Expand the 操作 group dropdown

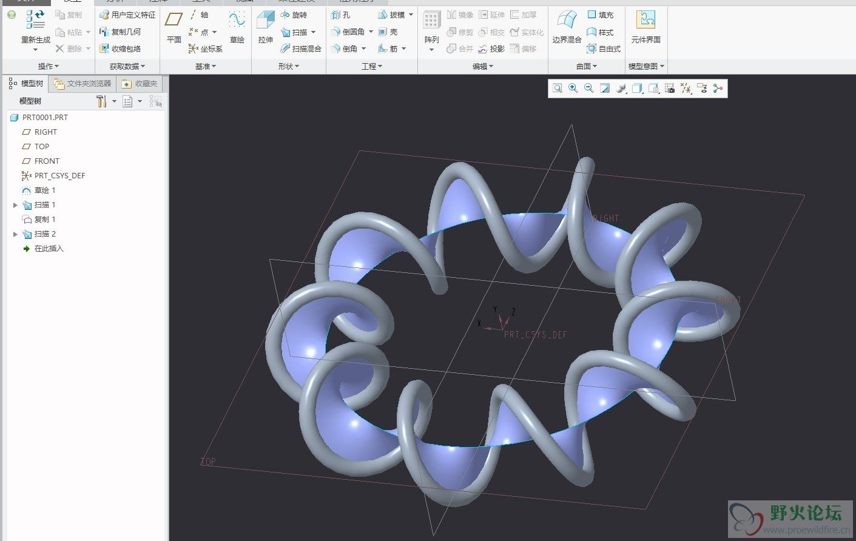[49, 66]
